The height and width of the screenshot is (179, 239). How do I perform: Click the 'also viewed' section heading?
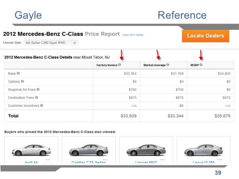coord(60,132)
